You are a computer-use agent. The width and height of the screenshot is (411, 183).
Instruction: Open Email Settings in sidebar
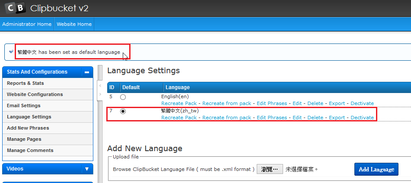(x=48, y=106)
